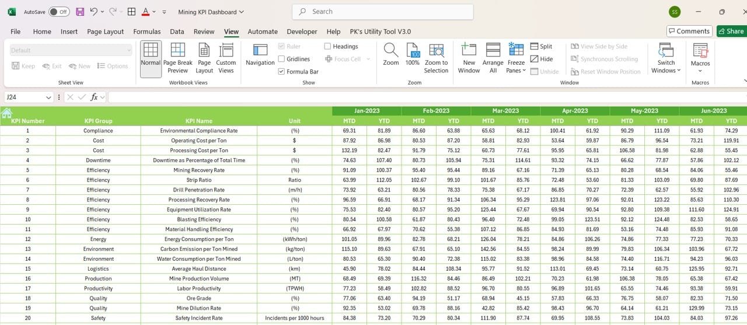Enable the Headings checkbox
747x325 pixels.
[327, 46]
